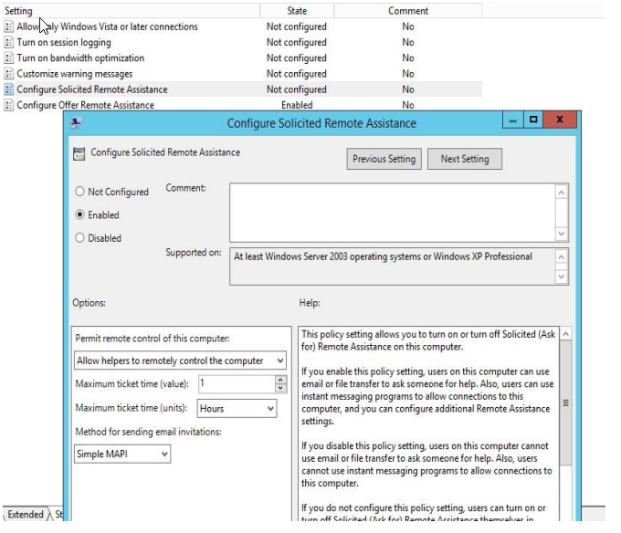Viewport: 621px width, 533px height.
Task: Click the Configure Offer Remote Assistance policy icon
Action: click(x=9, y=105)
